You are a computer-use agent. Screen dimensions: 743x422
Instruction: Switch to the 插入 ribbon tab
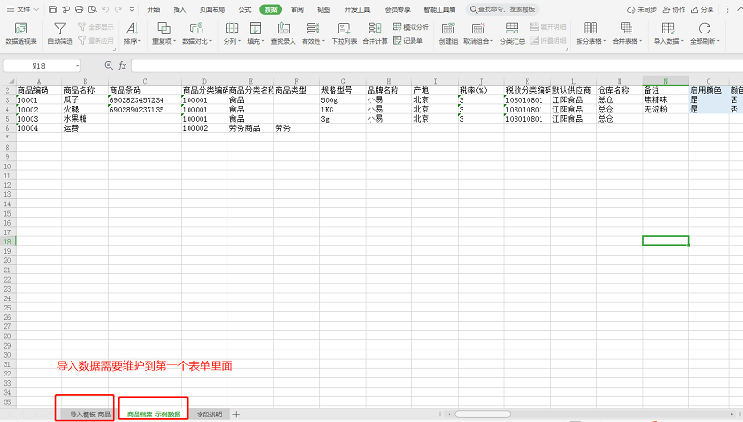click(x=179, y=9)
